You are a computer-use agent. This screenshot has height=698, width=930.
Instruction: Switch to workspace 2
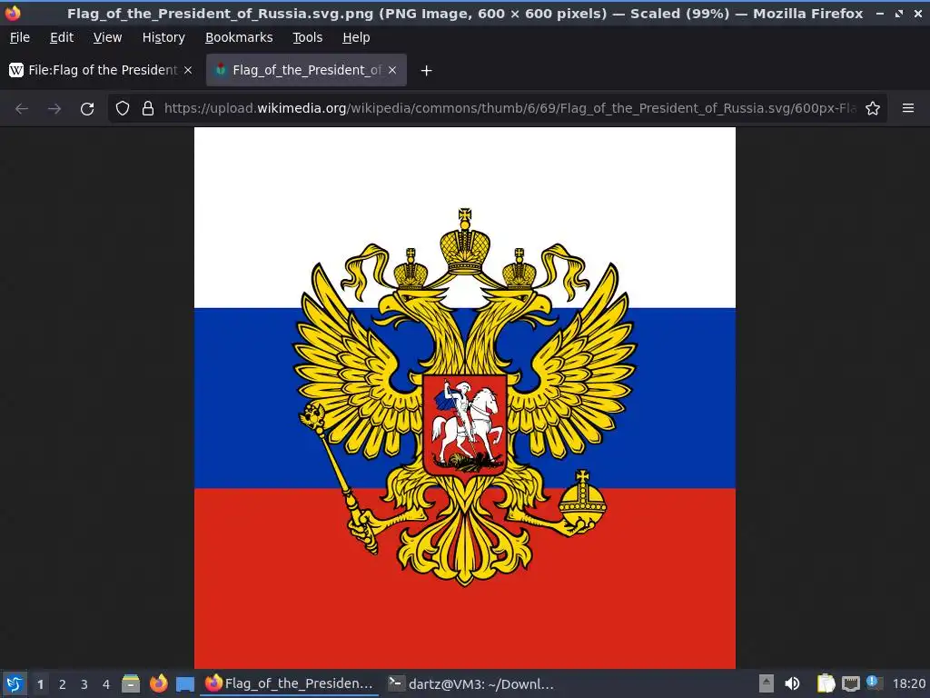(63, 684)
